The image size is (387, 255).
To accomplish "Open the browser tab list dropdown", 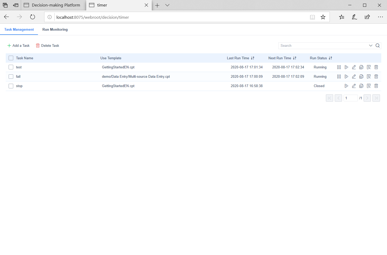I will click(x=167, y=5).
